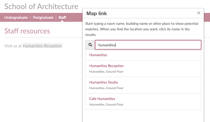This screenshot has width=210, height=122.
Task: Click the magnifying glass search icon
Action: pyautogui.click(x=90, y=45)
